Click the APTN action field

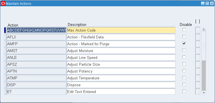[x=36, y=71]
